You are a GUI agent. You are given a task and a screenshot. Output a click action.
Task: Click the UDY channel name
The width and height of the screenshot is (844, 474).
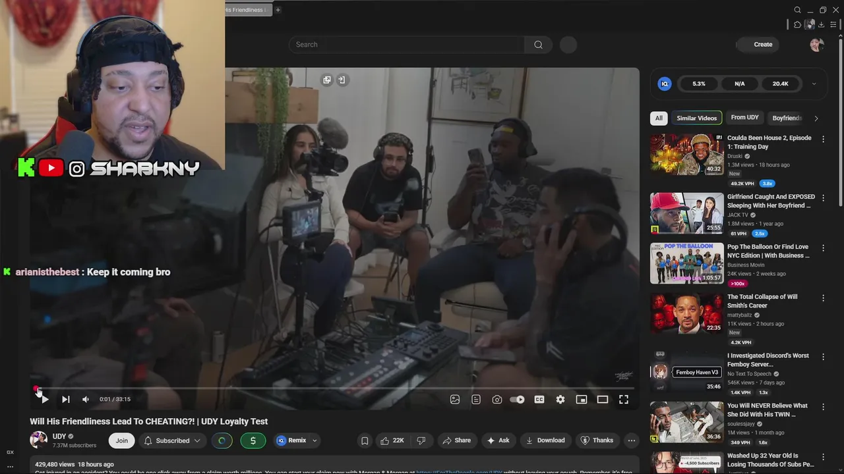pos(59,436)
